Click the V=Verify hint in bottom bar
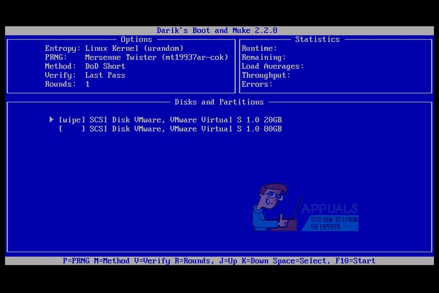The height and width of the screenshot is (293, 439). click(152, 261)
